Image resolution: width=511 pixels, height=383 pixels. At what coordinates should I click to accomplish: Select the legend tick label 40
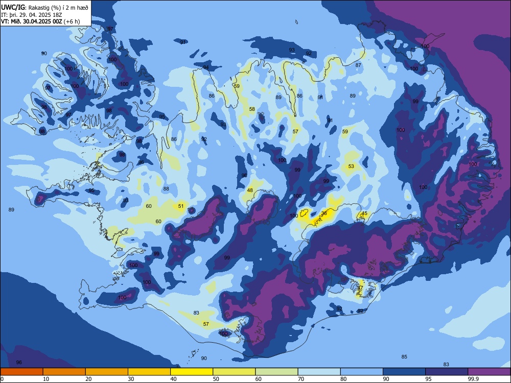point(173,379)
